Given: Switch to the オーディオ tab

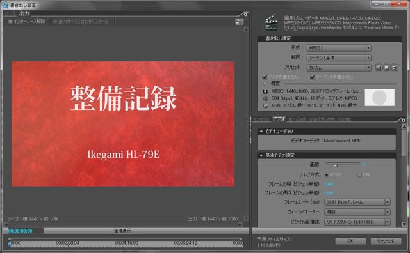Looking at the screenshot, I should pos(297,119).
